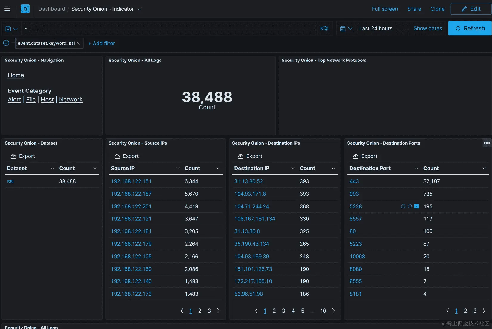This screenshot has height=329, width=492.
Task: Click the blue square icon beside 5228
Action: [417, 206]
